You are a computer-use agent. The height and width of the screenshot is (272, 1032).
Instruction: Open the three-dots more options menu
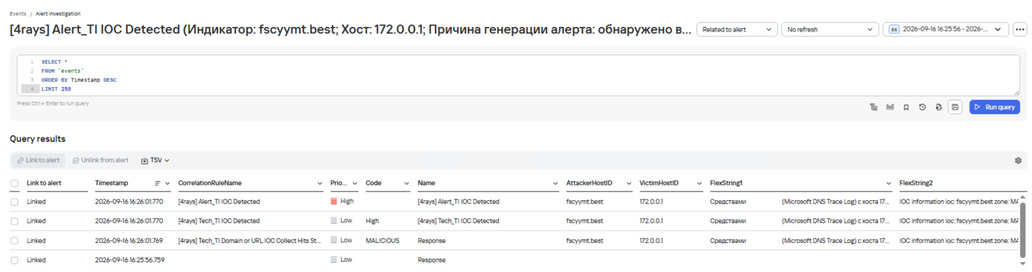1020,30
